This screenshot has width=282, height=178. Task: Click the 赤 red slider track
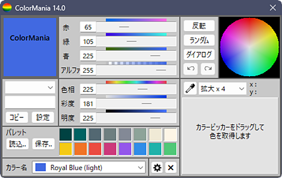[x=136, y=27]
